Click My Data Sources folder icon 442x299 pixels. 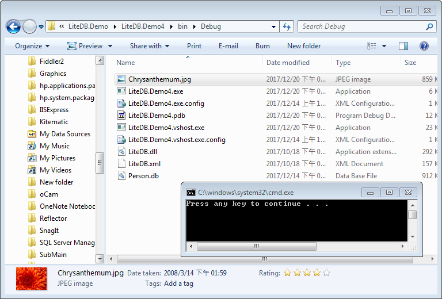[x=32, y=134]
